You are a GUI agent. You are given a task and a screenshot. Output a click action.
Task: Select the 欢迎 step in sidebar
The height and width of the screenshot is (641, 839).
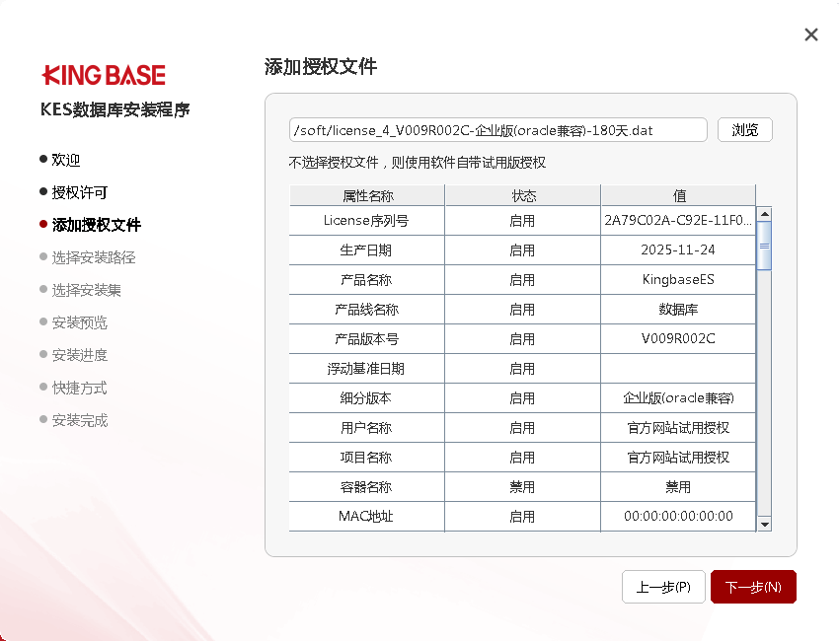(66, 160)
